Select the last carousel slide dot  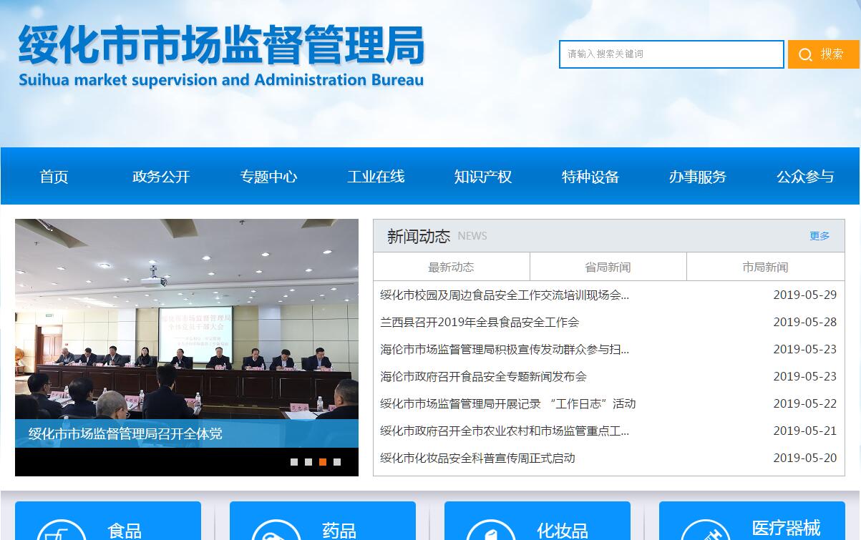click(337, 462)
